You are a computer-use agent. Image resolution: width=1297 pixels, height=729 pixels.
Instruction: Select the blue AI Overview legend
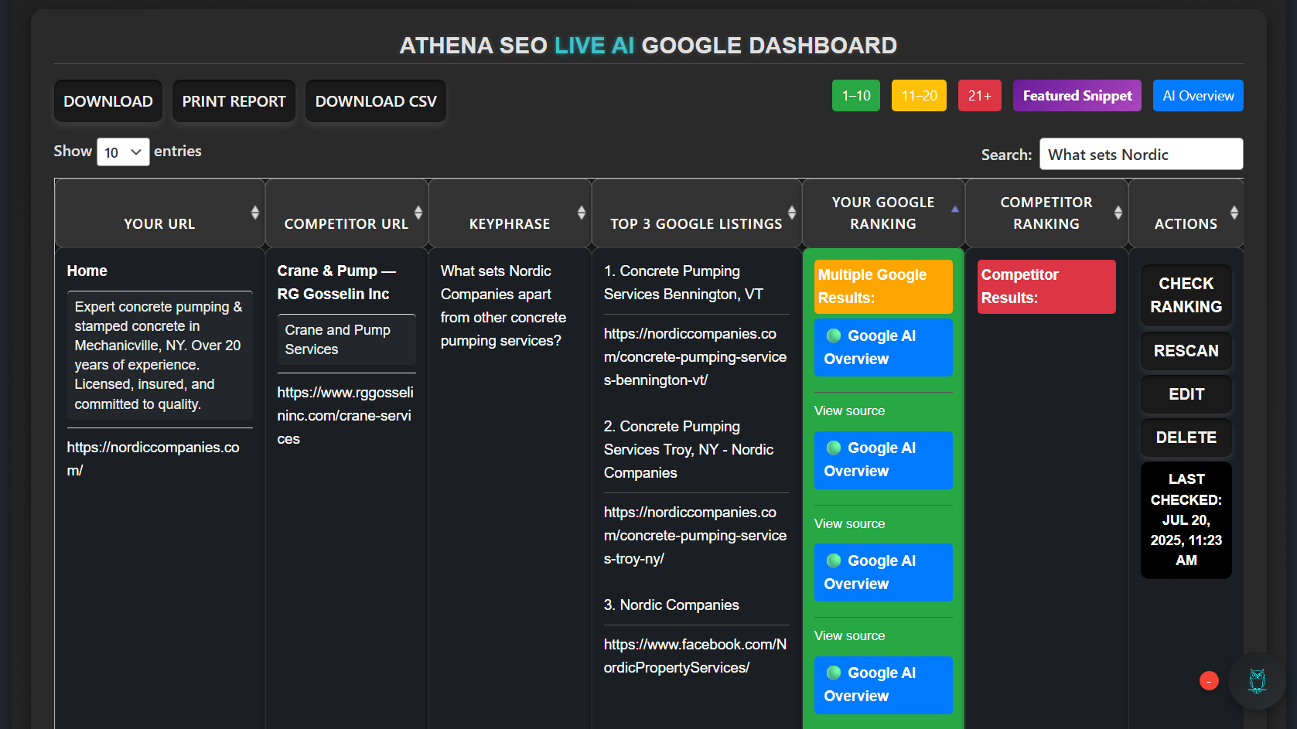point(1198,96)
